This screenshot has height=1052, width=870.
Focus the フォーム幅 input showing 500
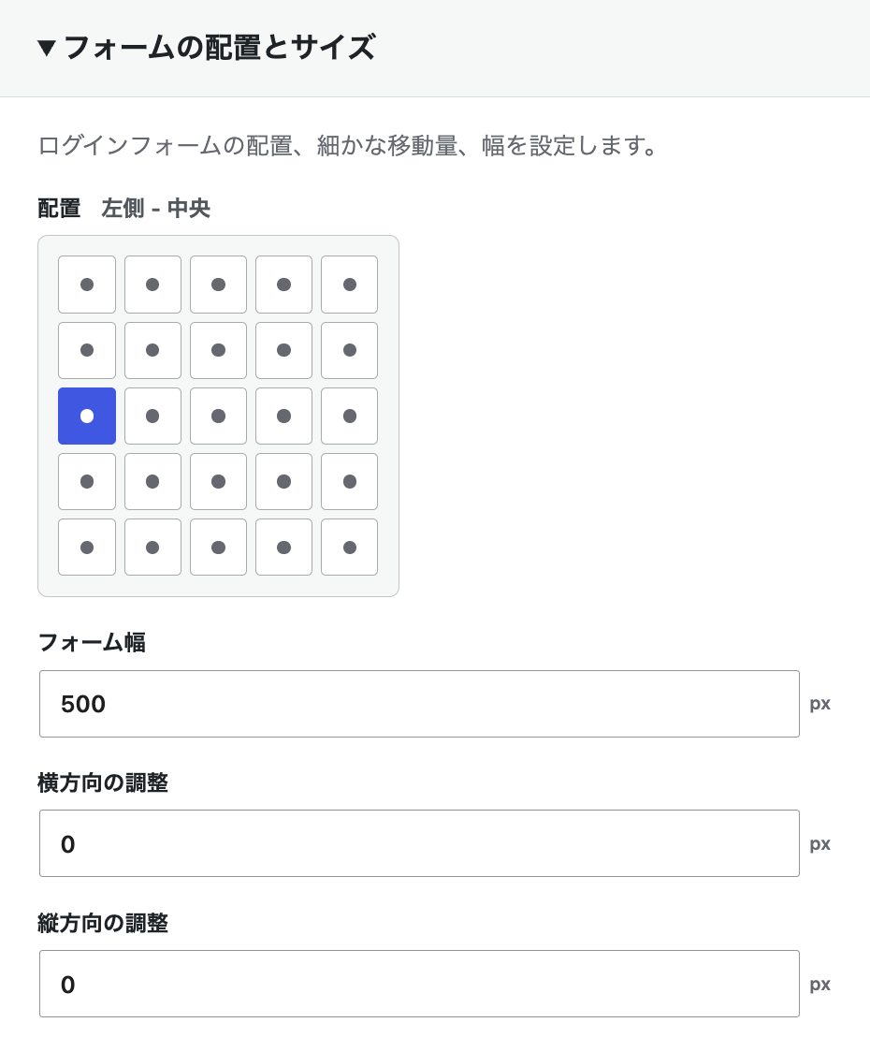coord(419,704)
